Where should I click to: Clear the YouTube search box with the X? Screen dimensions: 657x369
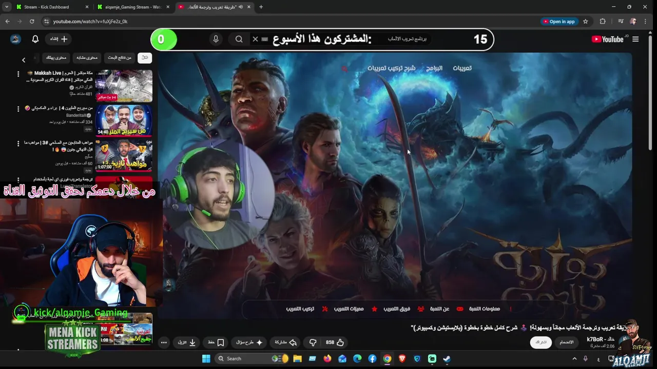(x=255, y=39)
